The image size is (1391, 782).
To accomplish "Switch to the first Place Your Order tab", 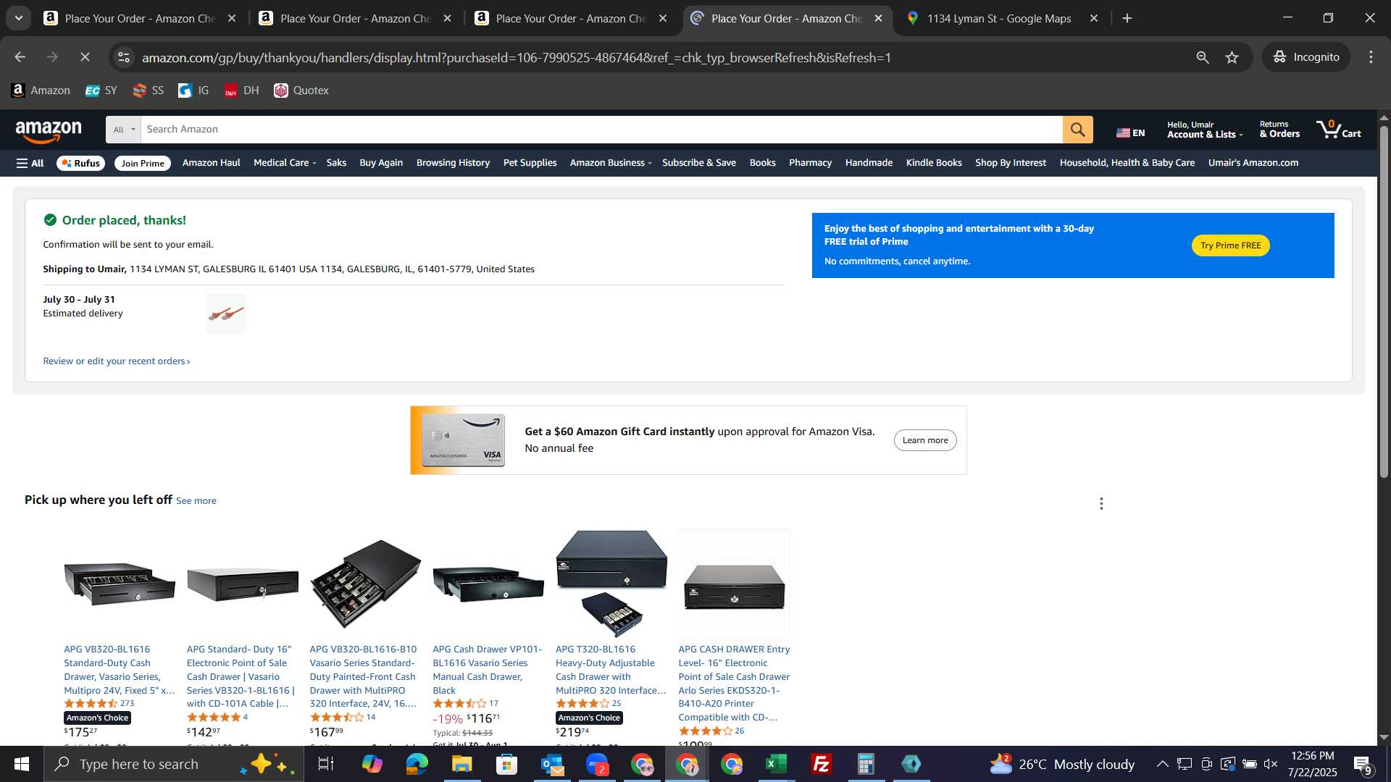I will (x=140, y=18).
